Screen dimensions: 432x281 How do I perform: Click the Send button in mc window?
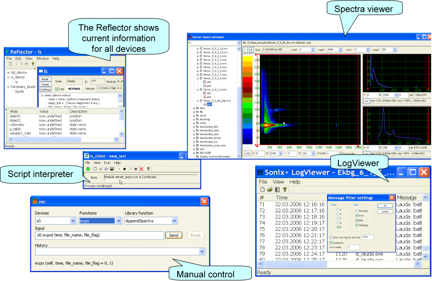tap(173, 236)
